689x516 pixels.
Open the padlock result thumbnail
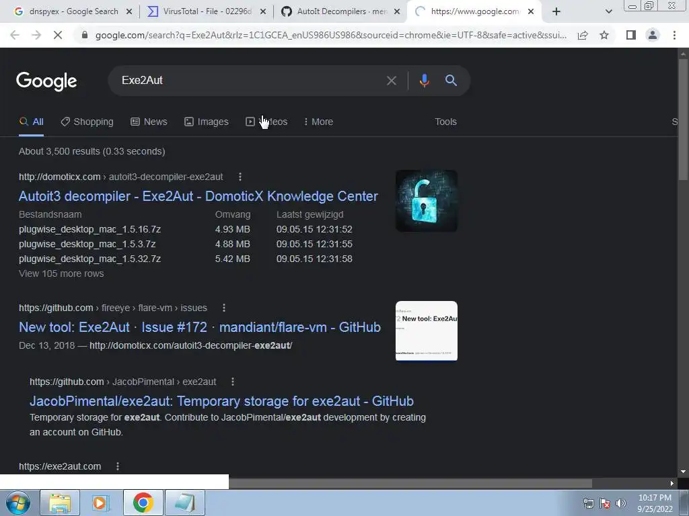[426, 201]
